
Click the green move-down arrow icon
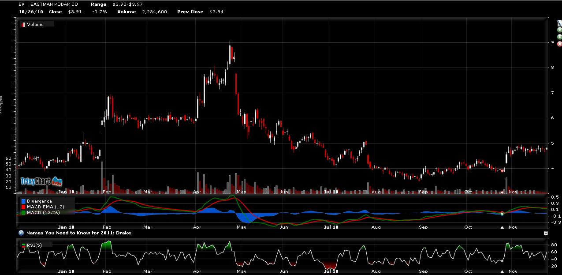[560, 37]
